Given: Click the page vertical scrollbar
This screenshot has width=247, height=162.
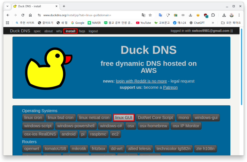Looking at the screenshot, I should (242, 67).
